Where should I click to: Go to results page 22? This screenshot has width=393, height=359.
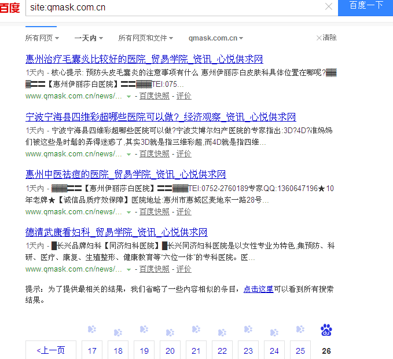222,350
